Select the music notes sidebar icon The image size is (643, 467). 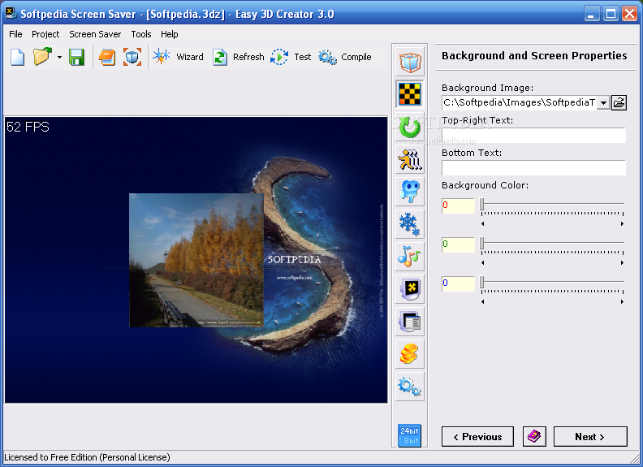click(410, 256)
